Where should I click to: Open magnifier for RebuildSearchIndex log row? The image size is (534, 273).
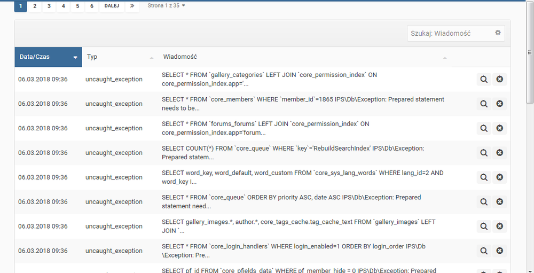(x=484, y=153)
